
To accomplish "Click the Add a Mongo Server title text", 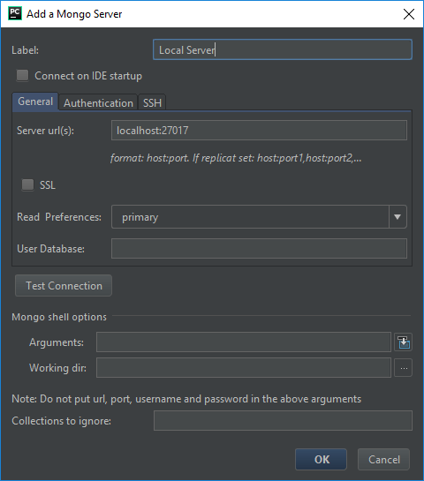I will click(x=74, y=14).
